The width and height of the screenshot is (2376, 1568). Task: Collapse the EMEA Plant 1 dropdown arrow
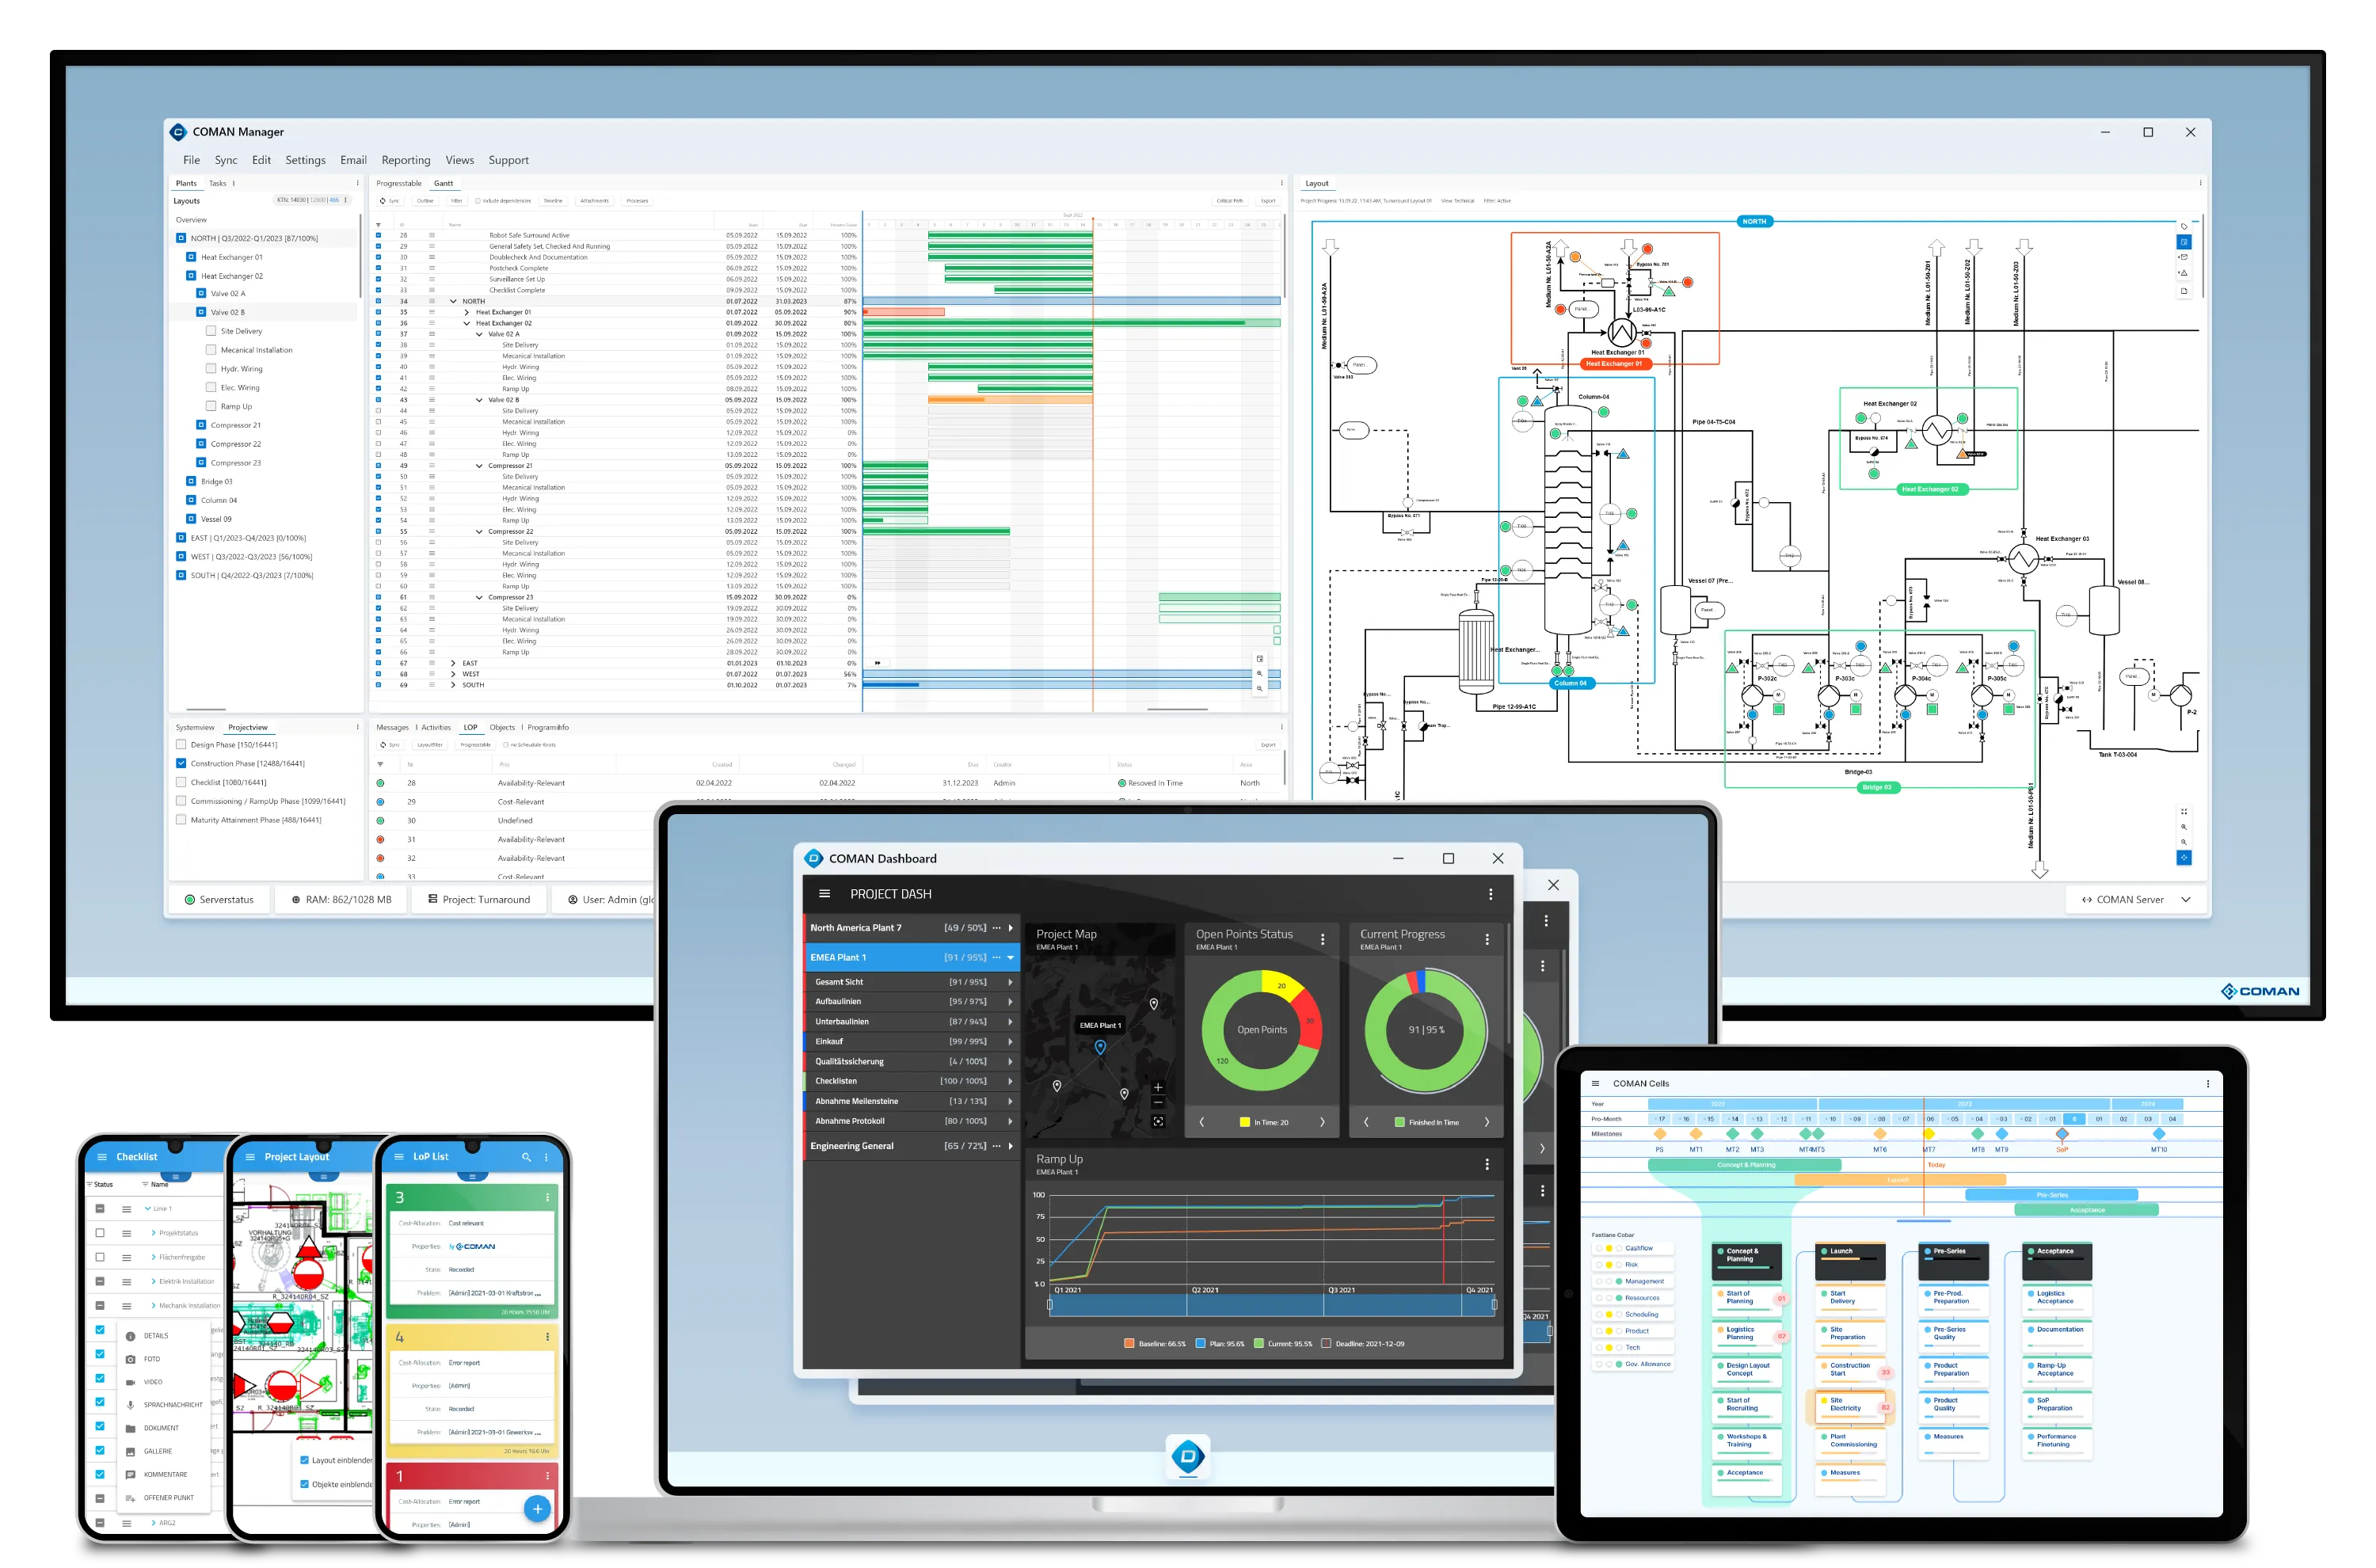(1010, 958)
